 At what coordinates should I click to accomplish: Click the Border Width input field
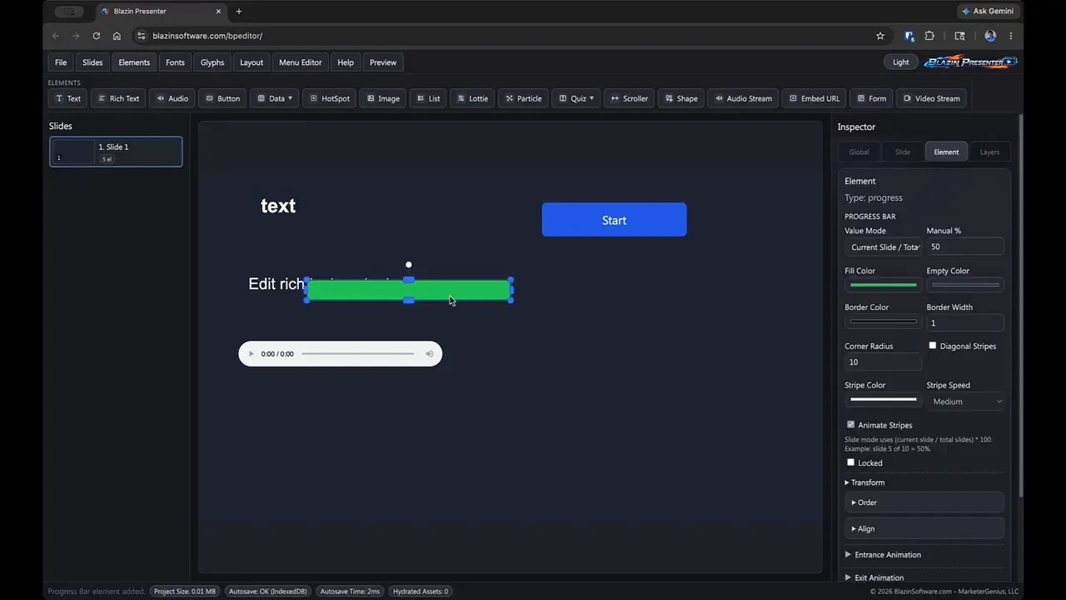(x=965, y=322)
